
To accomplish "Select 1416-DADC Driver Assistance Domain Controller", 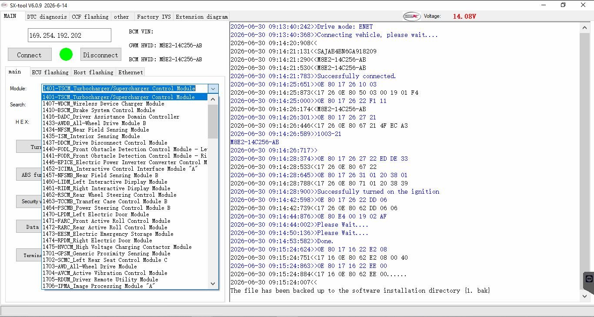I will [125, 117].
